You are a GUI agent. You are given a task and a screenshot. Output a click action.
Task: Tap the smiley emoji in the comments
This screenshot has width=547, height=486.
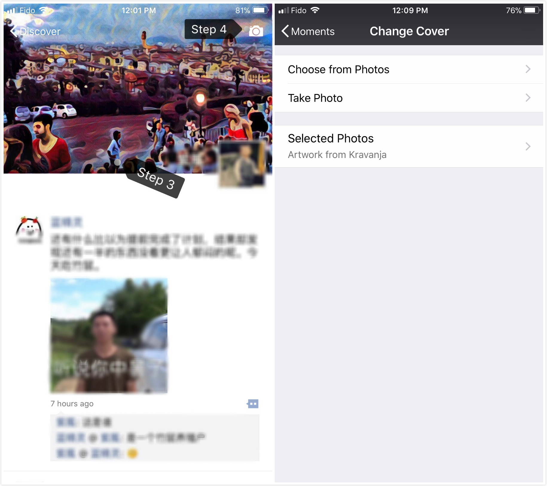click(132, 453)
